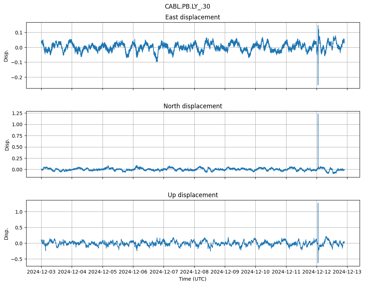Click the Up displacement subplot title
The height and width of the screenshot is (285, 365).
[x=193, y=195]
